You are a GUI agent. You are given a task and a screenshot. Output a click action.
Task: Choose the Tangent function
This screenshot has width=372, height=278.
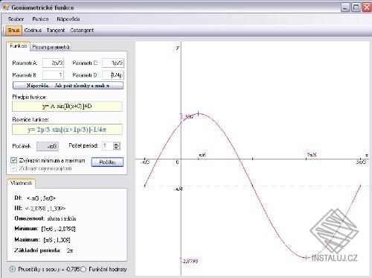pyautogui.click(x=56, y=31)
